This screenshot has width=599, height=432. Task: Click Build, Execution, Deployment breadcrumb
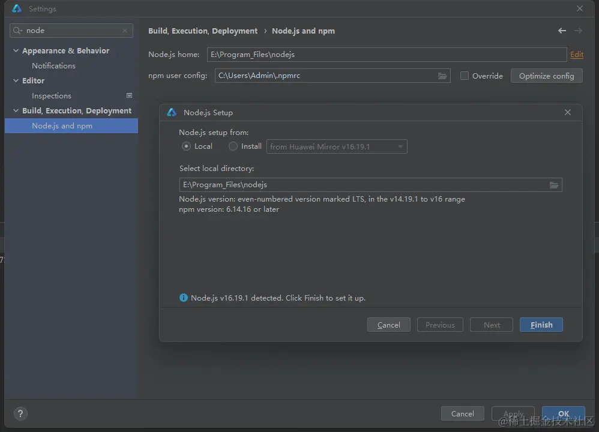[203, 31]
